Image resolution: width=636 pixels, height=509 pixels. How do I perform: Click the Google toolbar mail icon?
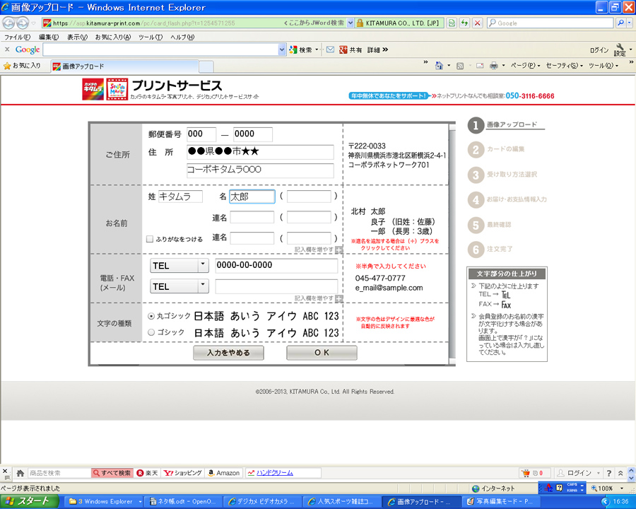tap(330, 49)
